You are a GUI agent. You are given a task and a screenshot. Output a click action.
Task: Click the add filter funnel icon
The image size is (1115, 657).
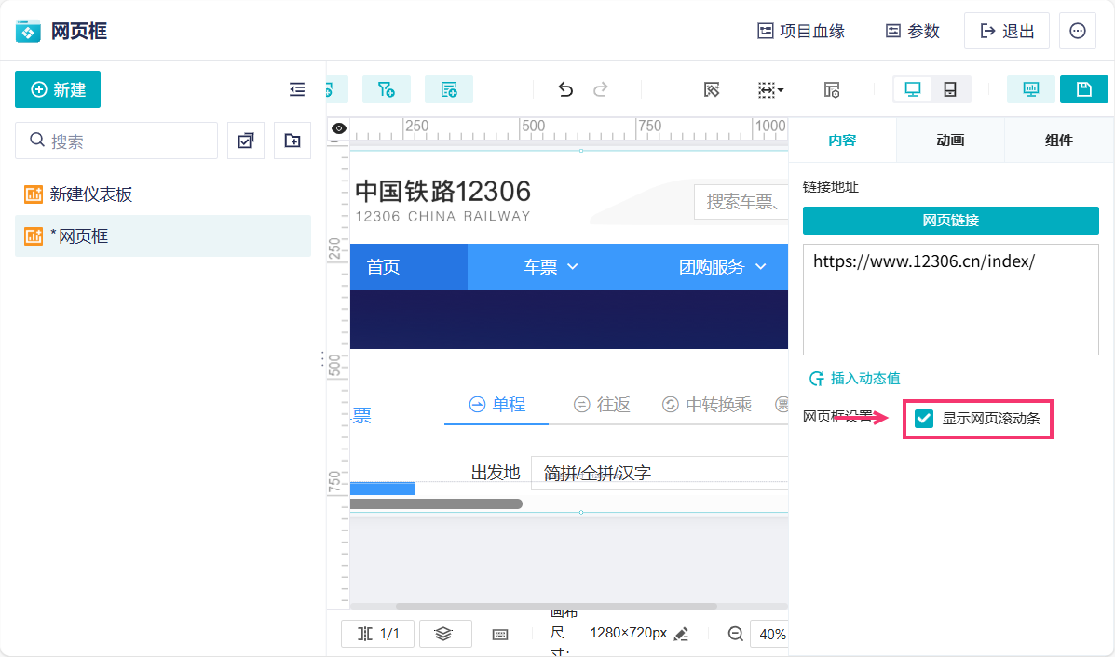tap(387, 89)
